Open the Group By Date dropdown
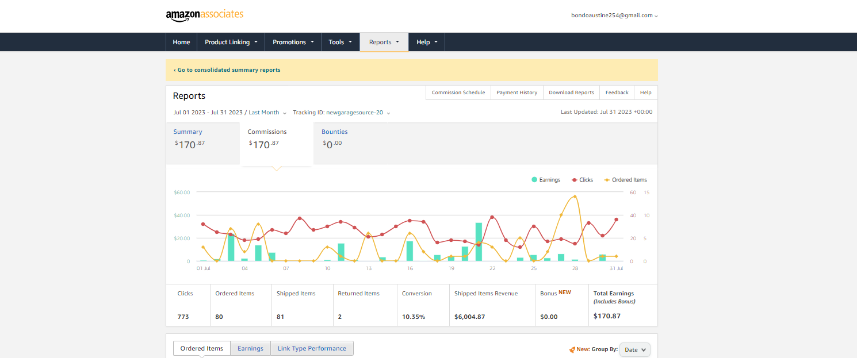Image resolution: width=857 pixels, height=358 pixels. [x=635, y=349]
